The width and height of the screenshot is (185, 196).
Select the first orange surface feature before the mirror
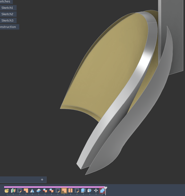26,191
